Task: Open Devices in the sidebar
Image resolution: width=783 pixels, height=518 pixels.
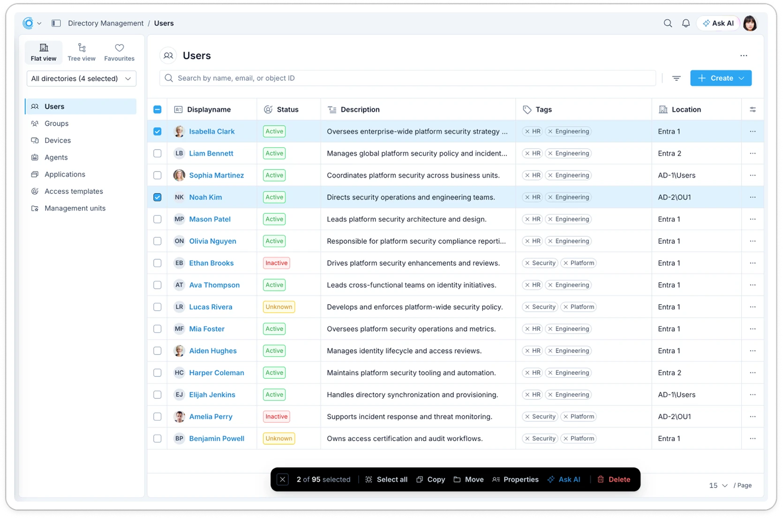Action: tap(81, 140)
